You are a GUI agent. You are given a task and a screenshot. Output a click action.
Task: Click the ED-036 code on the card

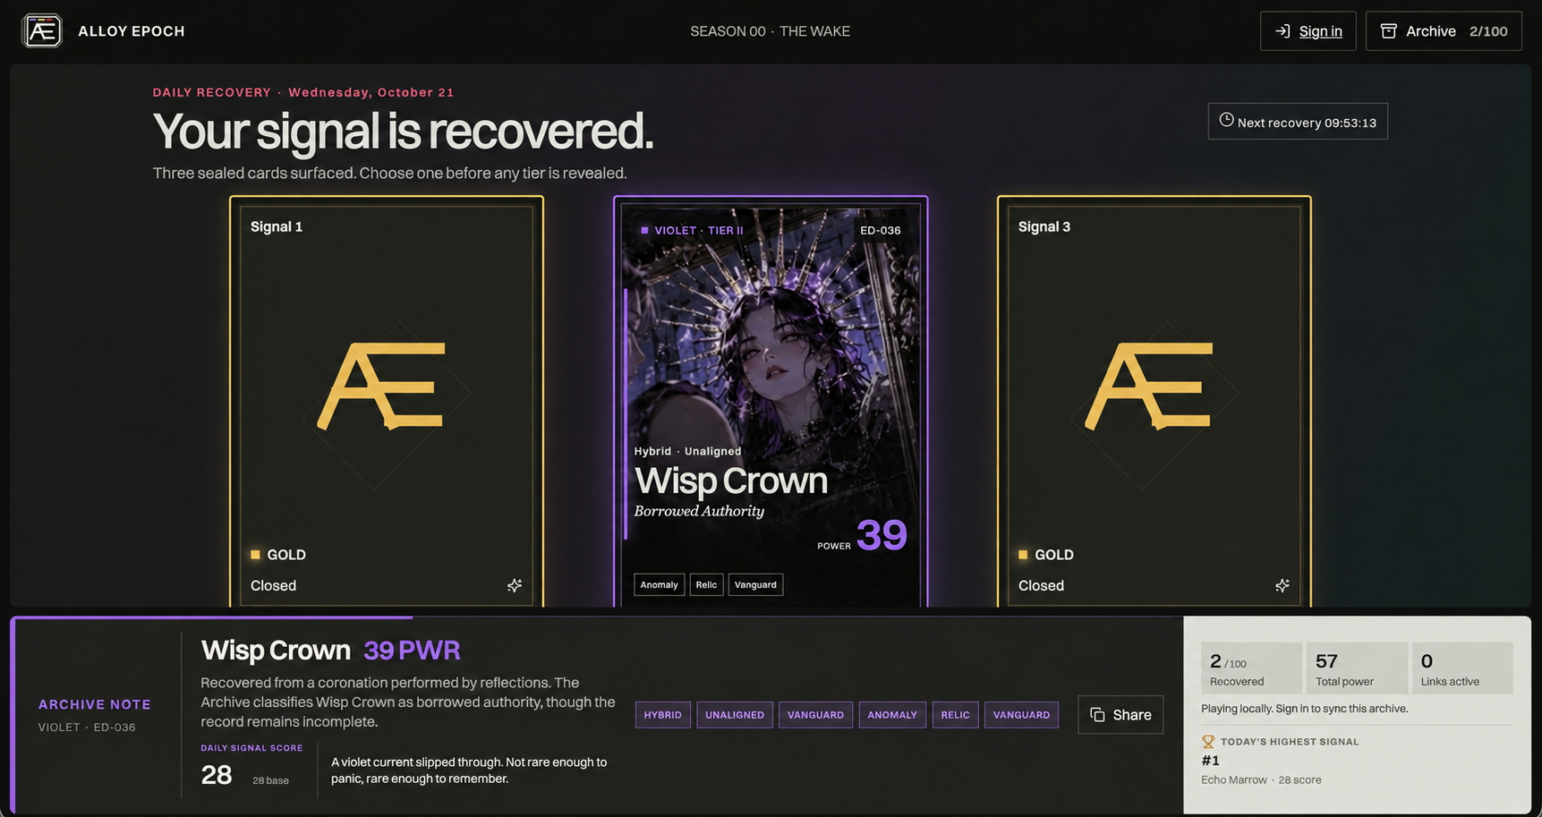click(x=880, y=230)
